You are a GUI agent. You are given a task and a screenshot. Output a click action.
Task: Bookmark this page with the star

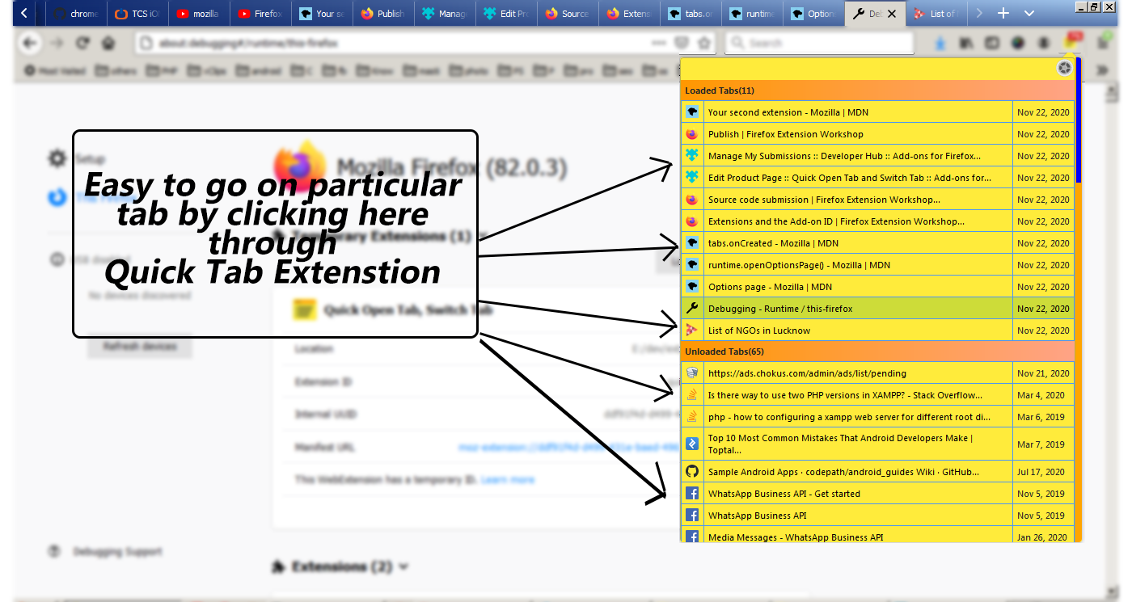click(x=704, y=43)
